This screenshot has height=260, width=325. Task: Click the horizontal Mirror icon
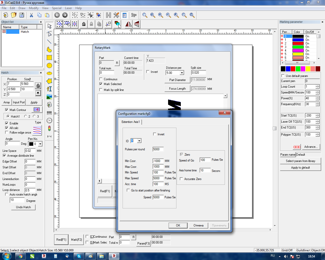tap(128, 24)
